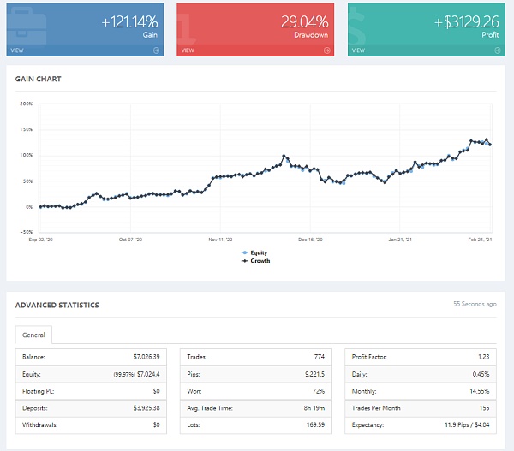Screen dimensions: 514x451
Task: Click the Monthly value 14.55%
Action: 480,391
